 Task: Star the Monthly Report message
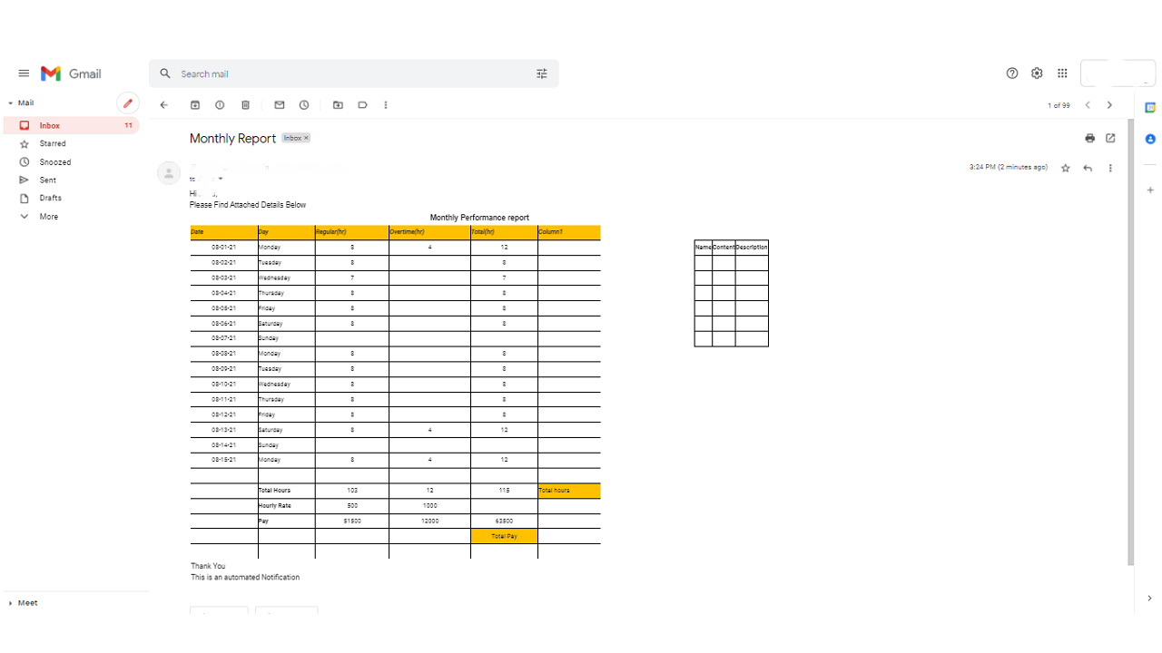[x=1066, y=168]
